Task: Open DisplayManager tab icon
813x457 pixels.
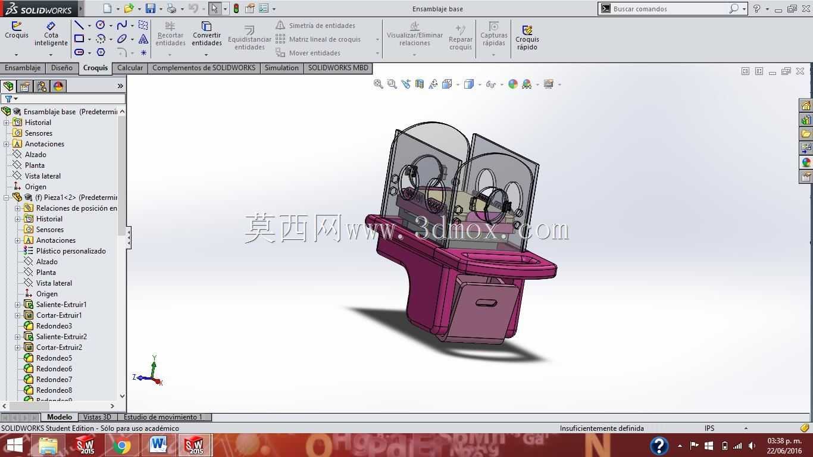Action: point(58,86)
